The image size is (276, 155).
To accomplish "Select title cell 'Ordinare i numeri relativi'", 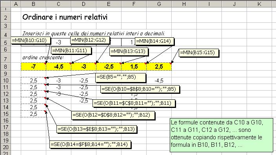I will point(65,17).
